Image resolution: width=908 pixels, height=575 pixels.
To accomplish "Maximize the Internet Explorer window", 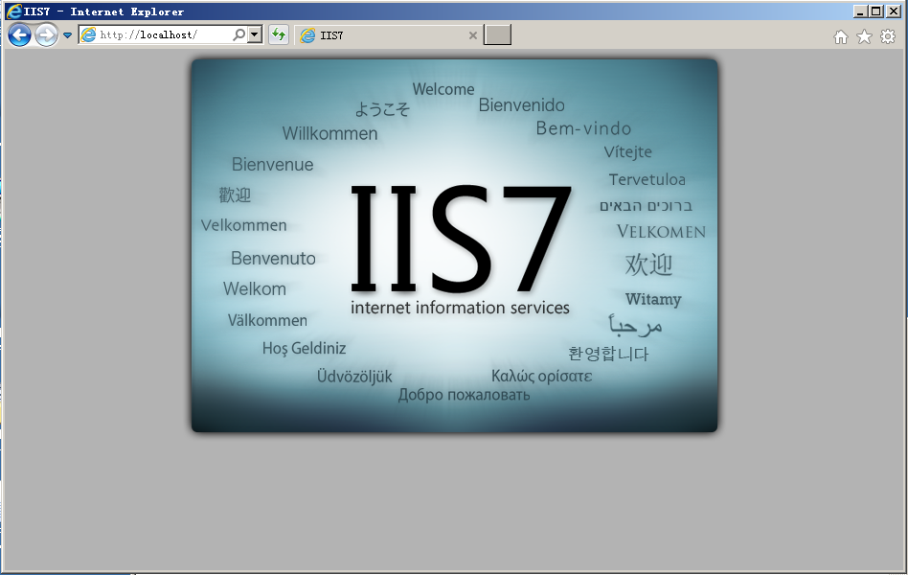I will pos(876,11).
